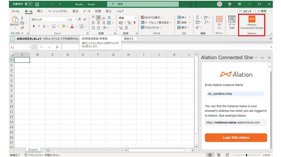Toggle the AutoSave switch

pyautogui.click(x=29, y=4)
